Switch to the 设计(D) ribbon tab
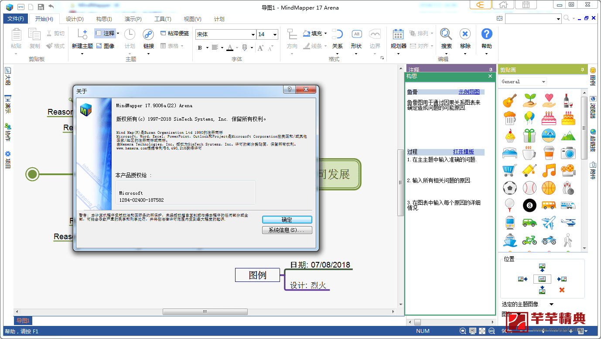Image resolution: width=601 pixels, height=339 pixels. pos(75,19)
